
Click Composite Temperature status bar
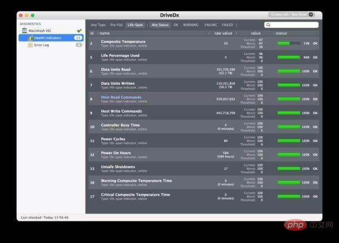pyautogui.click(x=288, y=43)
